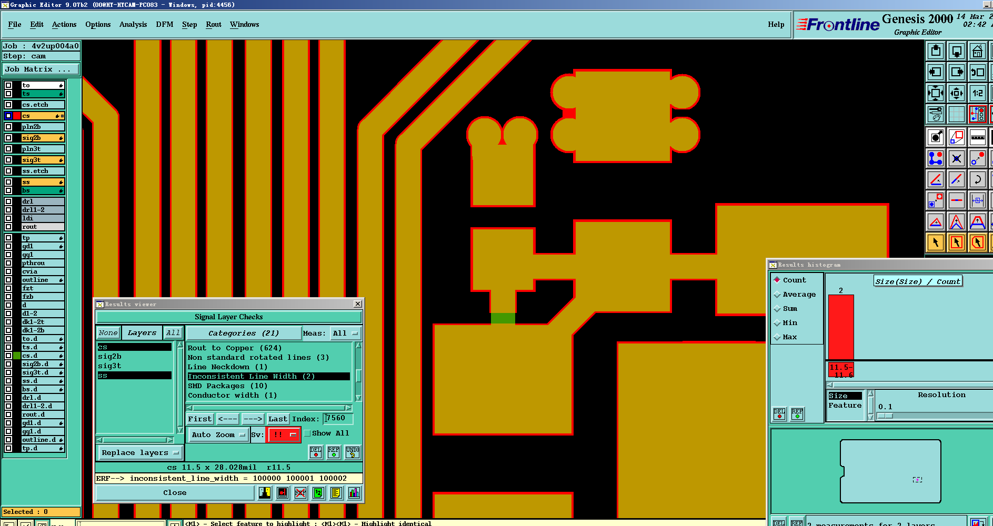
Task: Click DEL icon in Results viewer
Action: click(316, 452)
